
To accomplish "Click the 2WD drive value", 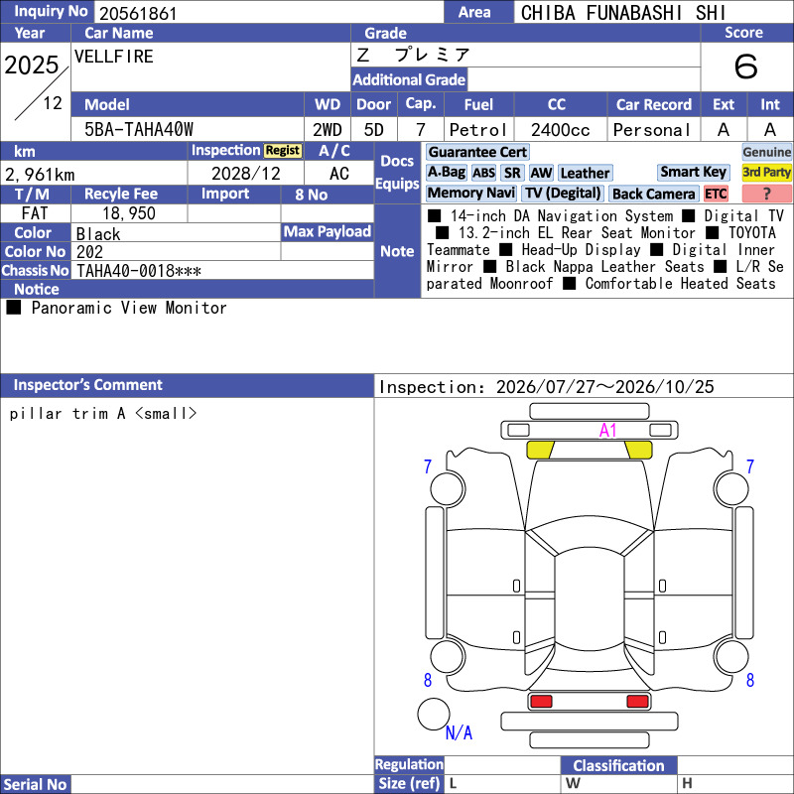I will pos(328,130).
